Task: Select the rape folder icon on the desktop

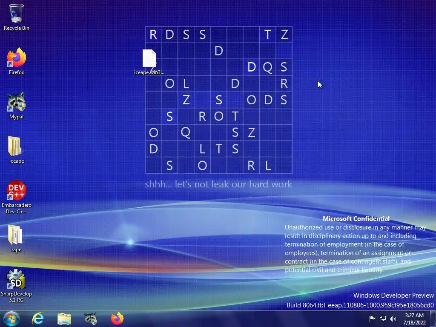Action: (17, 238)
